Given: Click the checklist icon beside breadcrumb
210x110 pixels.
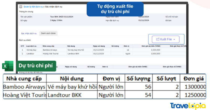Looking at the screenshot, I should 21,7.
